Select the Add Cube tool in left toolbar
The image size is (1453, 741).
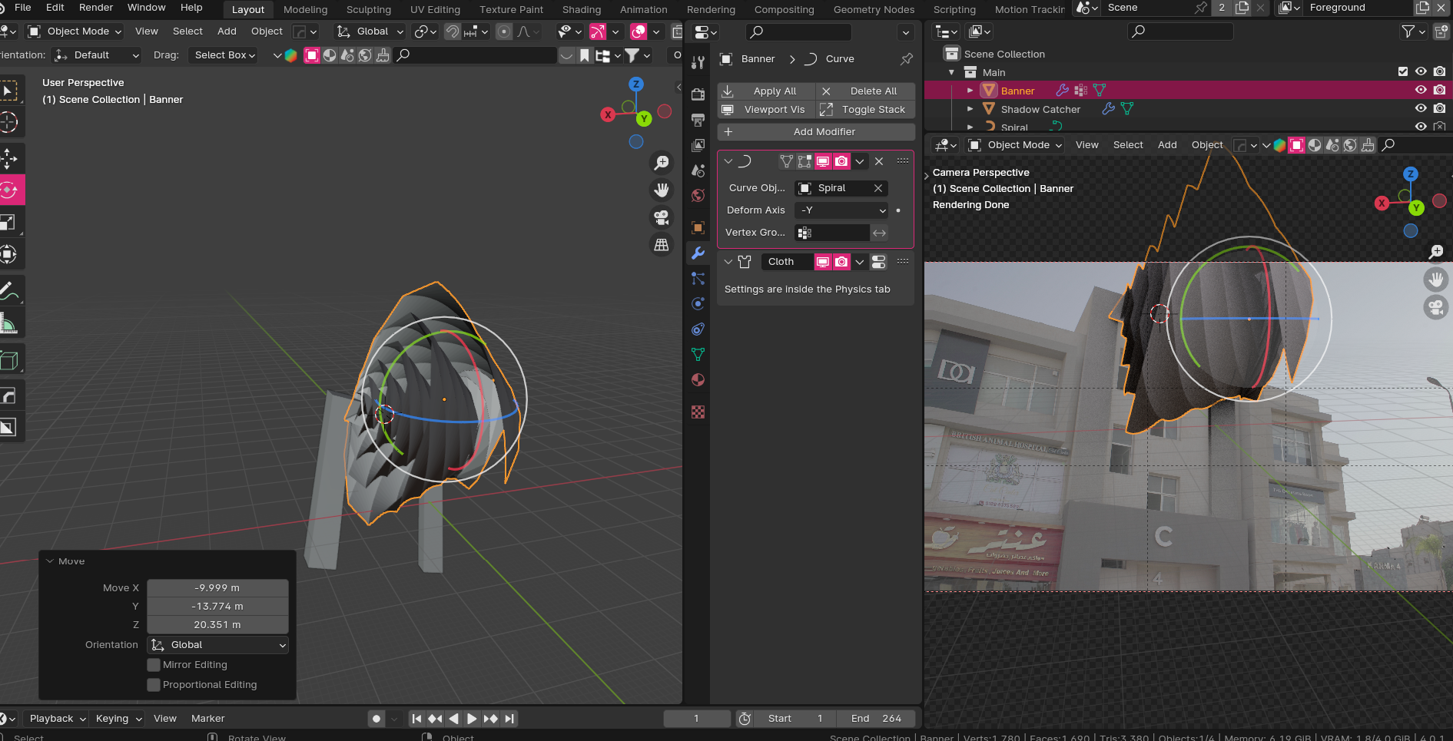tap(9, 360)
